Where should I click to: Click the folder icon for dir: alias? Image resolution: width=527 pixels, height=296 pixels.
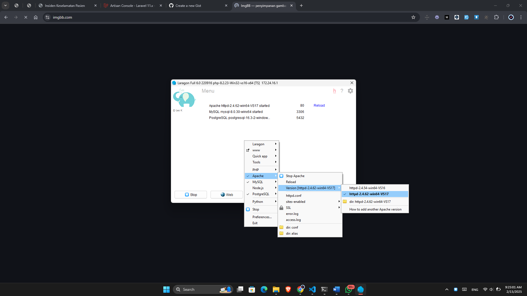(281, 234)
